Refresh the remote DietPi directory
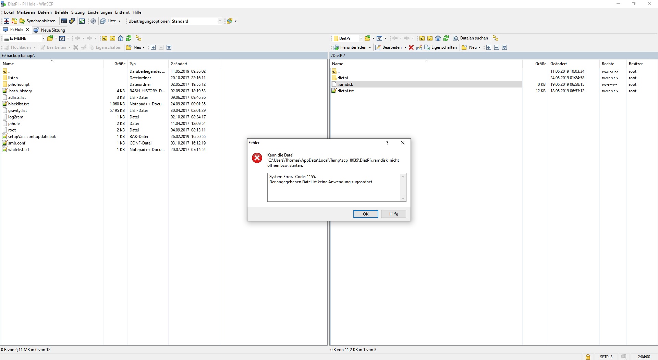 click(x=446, y=38)
